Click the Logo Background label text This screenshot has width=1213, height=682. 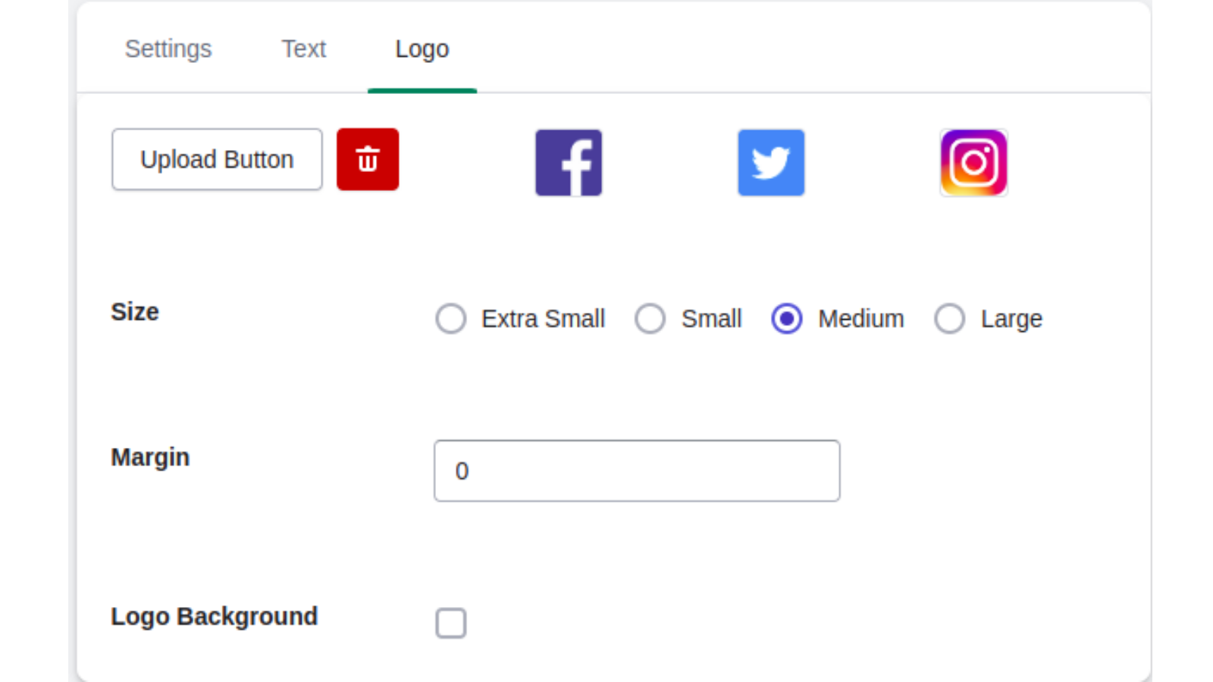[x=214, y=616]
